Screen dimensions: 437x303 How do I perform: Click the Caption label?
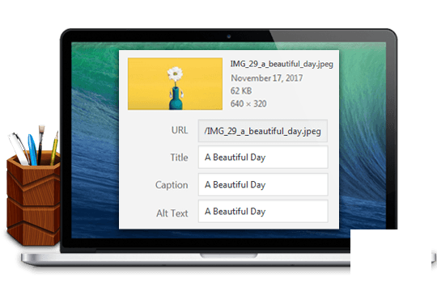tap(172, 185)
